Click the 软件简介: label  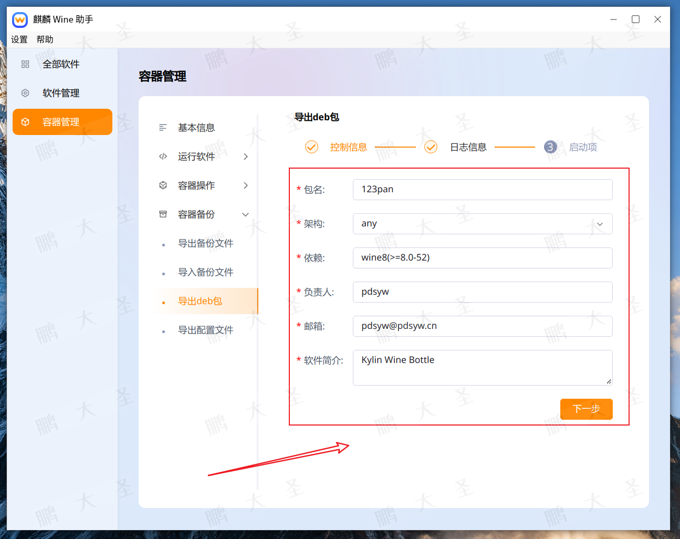click(x=323, y=360)
